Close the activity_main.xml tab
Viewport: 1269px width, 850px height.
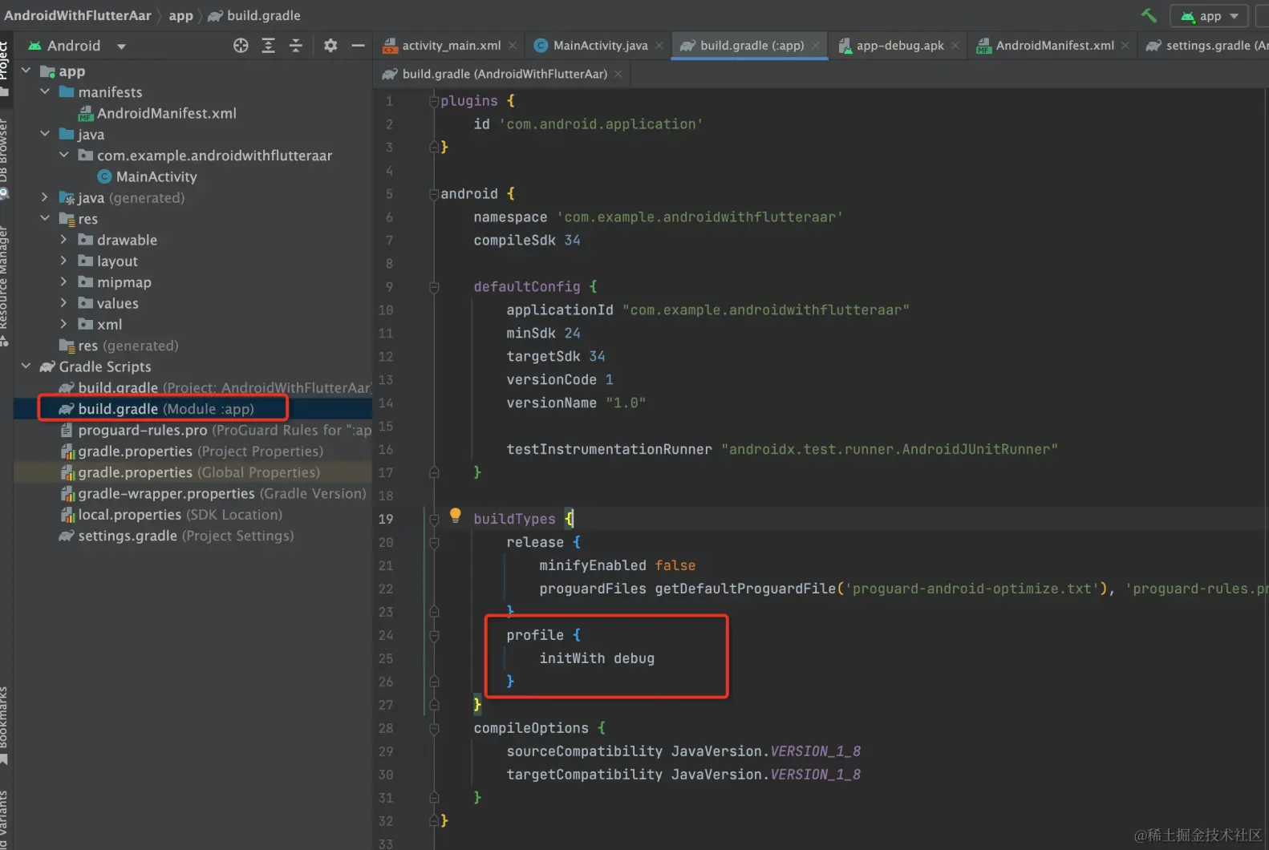pyautogui.click(x=513, y=46)
